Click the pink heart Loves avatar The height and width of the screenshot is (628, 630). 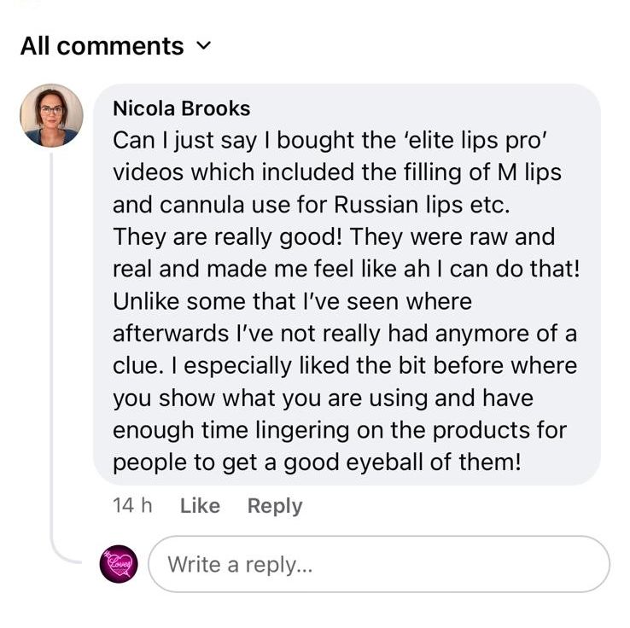(118, 564)
